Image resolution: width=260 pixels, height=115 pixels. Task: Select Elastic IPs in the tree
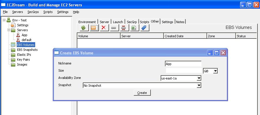coord(24,55)
